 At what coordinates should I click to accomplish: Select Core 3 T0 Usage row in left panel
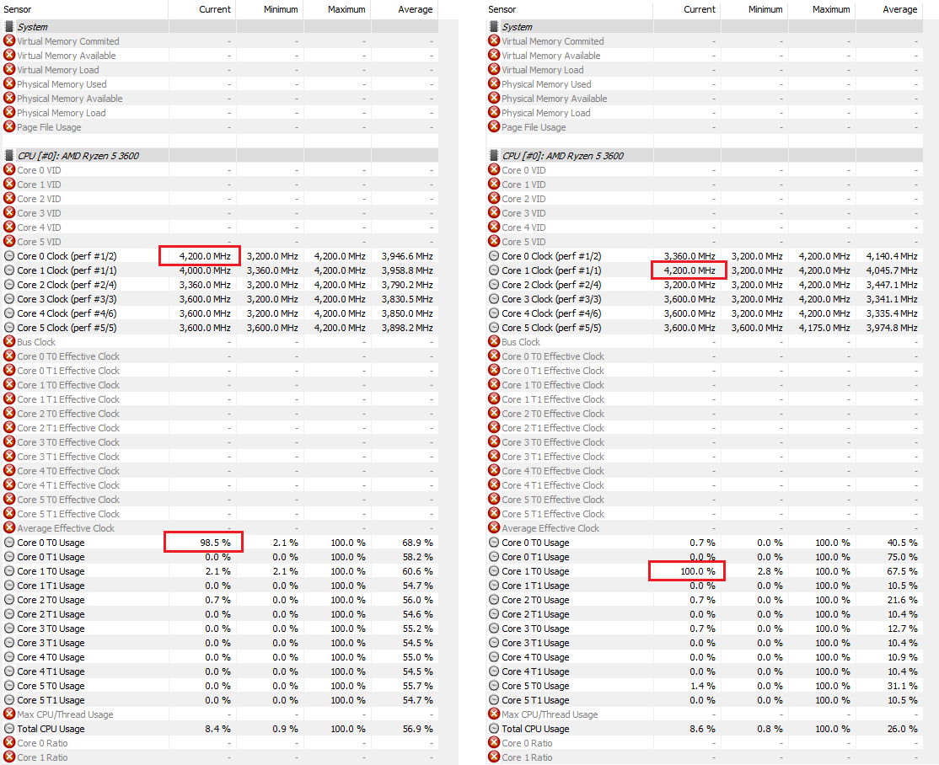51,629
